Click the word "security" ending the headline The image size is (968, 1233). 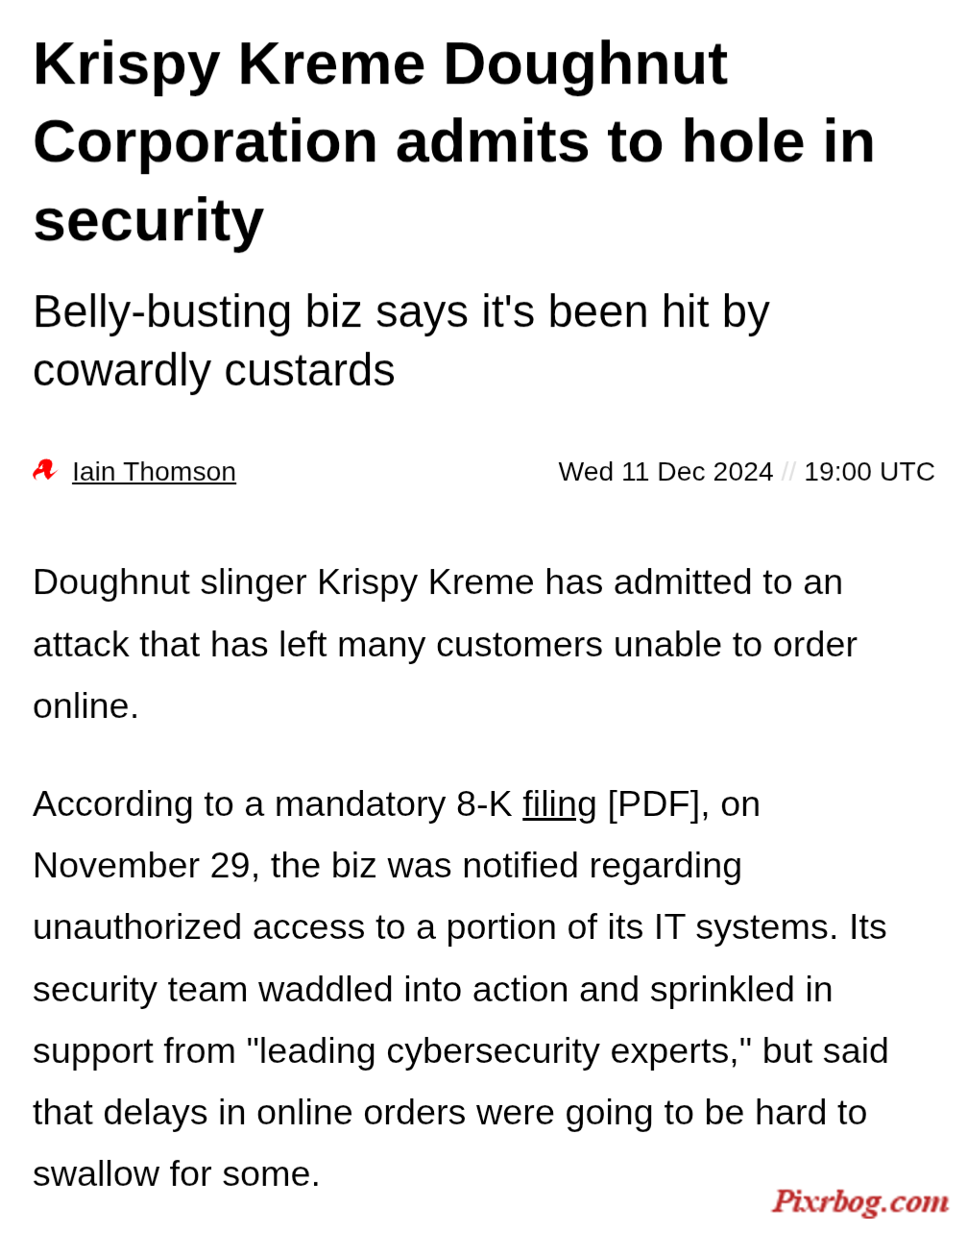[149, 220]
